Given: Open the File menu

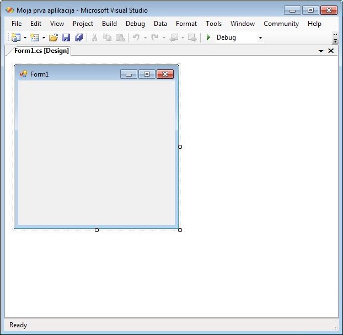Looking at the screenshot, I should pos(17,24).
